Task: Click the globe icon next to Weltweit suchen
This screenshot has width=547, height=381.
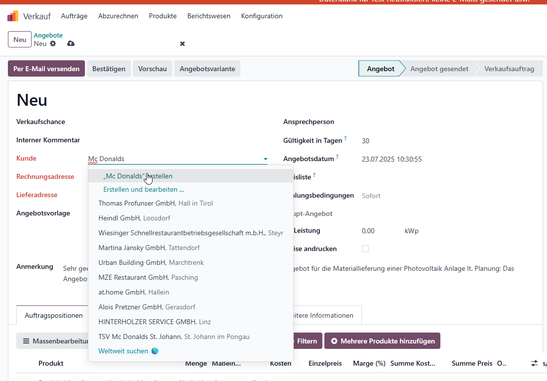Action: click(155, 351)
